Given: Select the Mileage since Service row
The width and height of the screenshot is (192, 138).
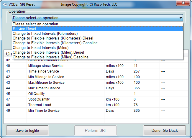Looking at the screenshot, I should [x=45, y=66].
